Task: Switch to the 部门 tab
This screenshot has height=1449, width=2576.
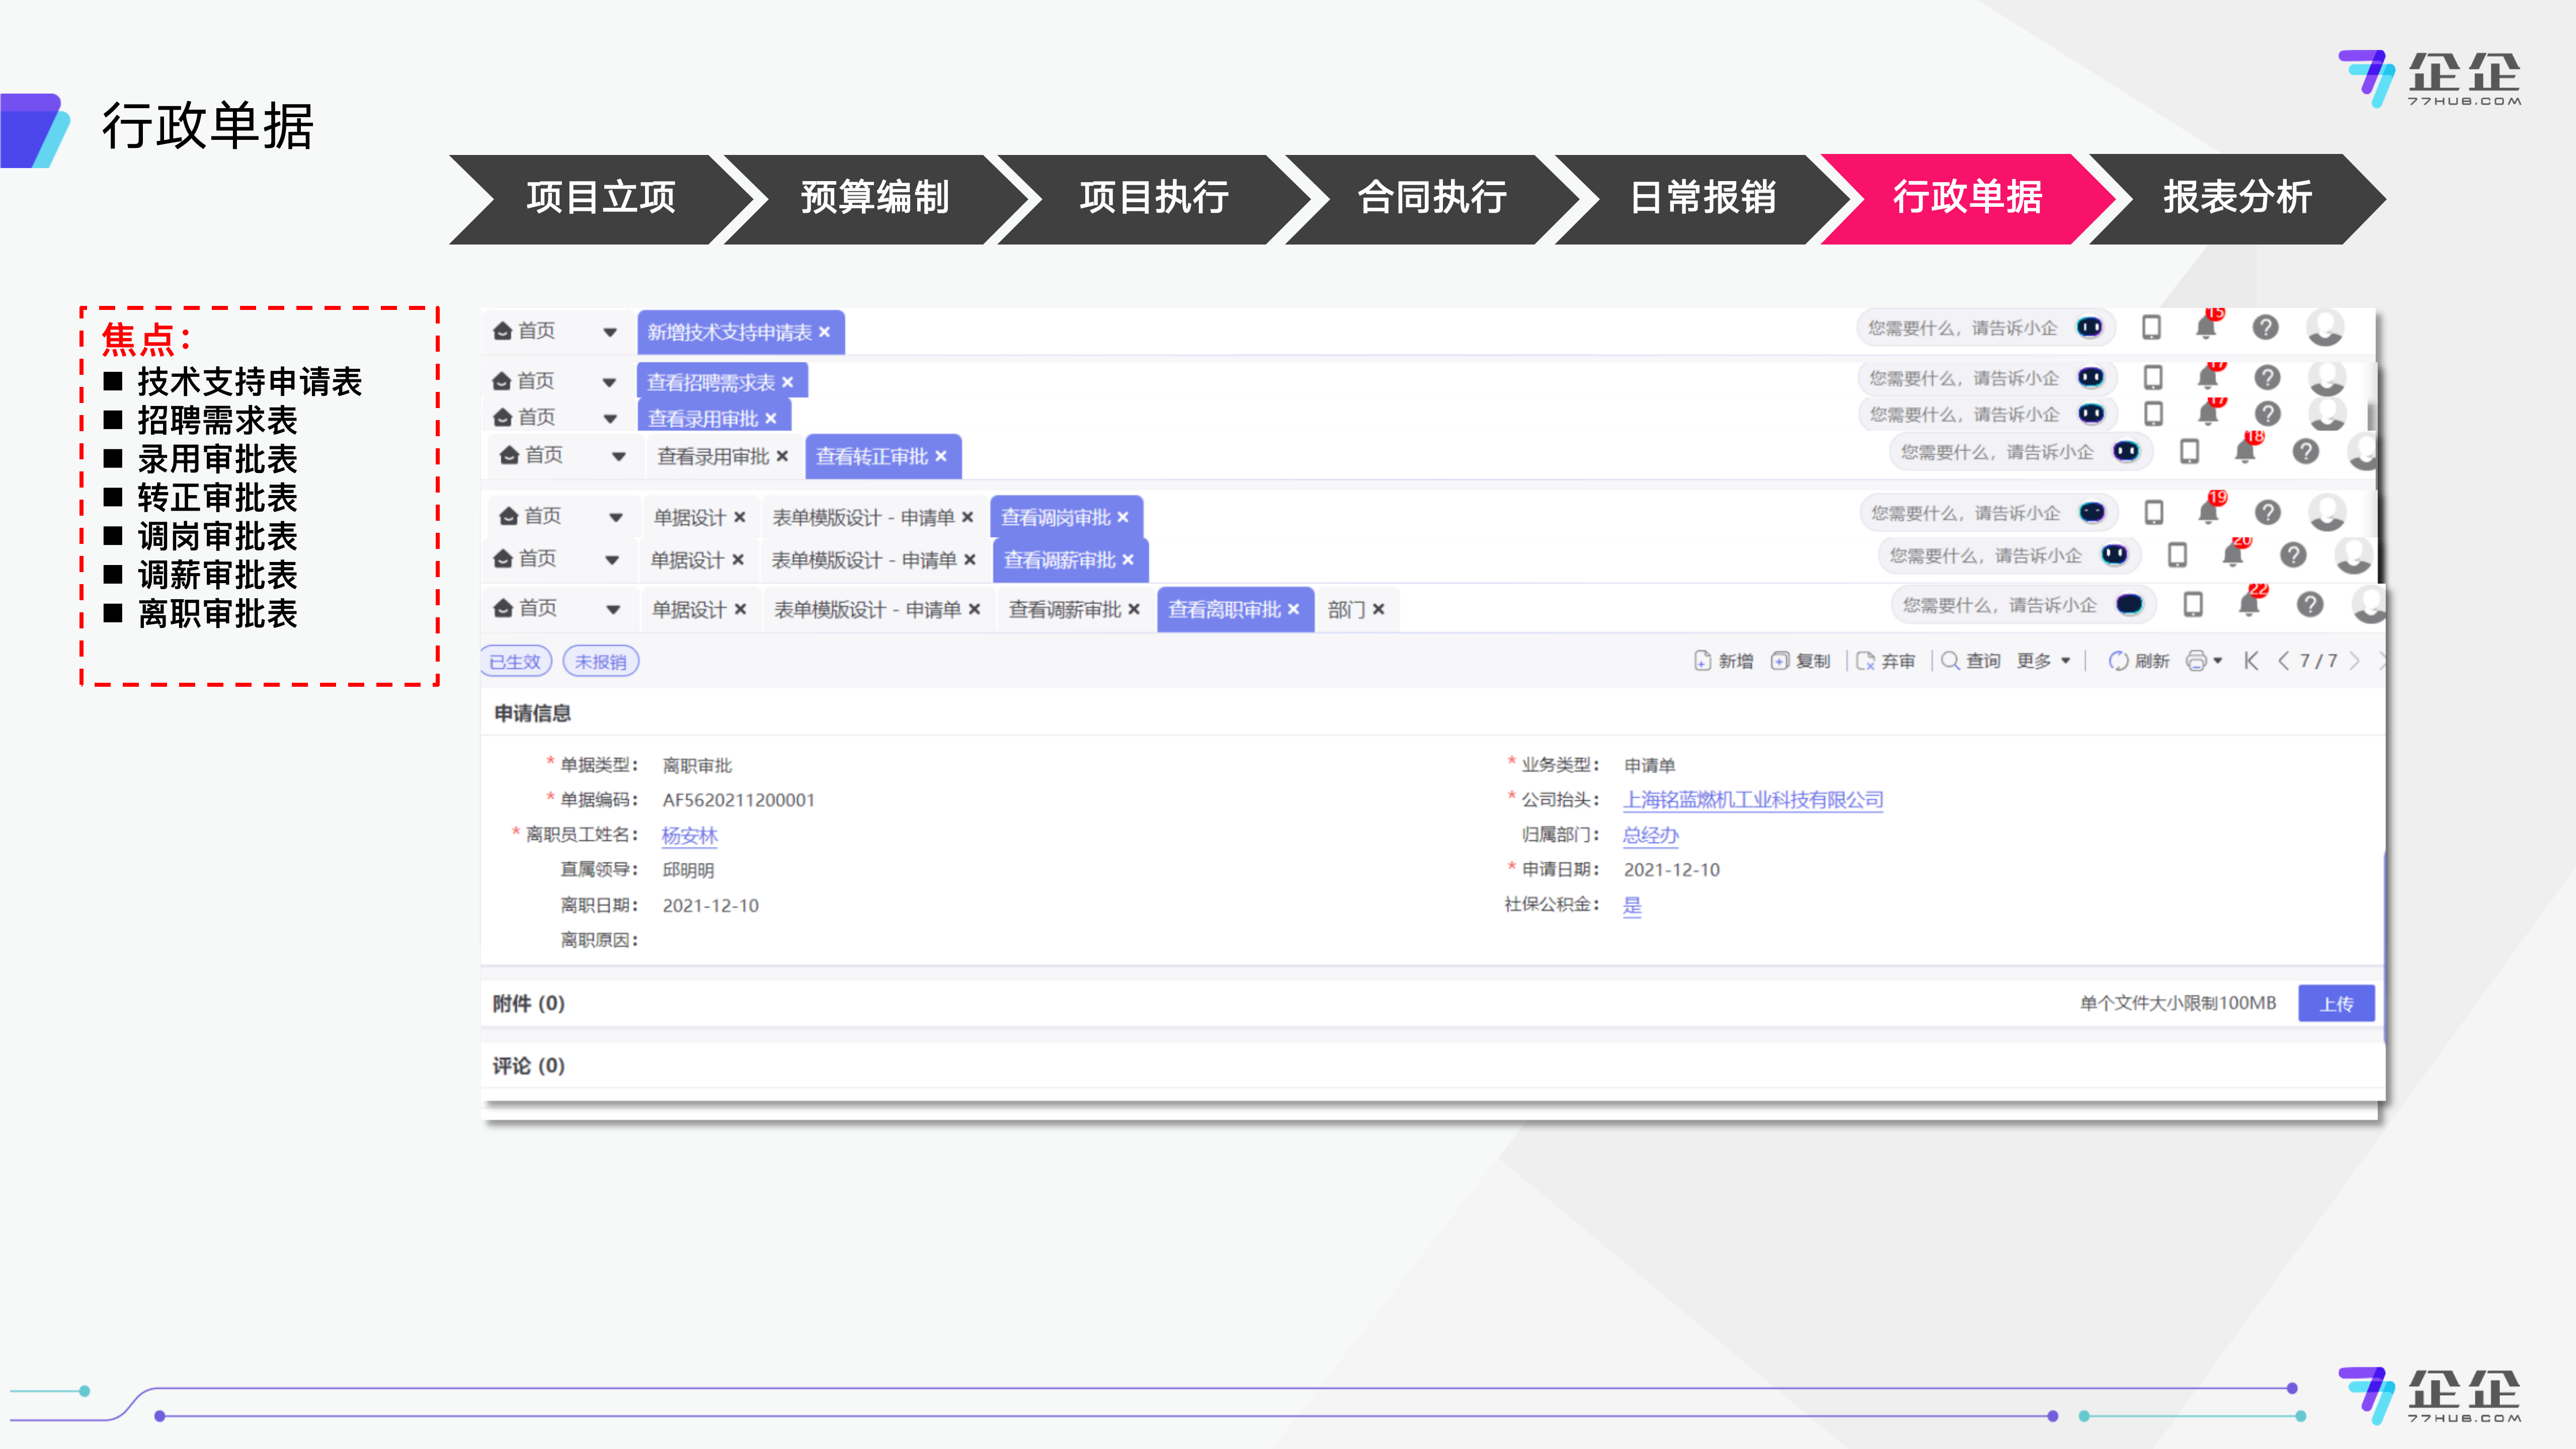Action: pos(1346,609)
